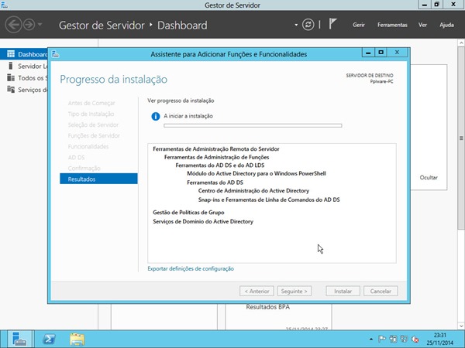Click the scrollbar down arrow in Dashboard
Image resolution: width=465 pixels, height=348 pixels.
461,326
